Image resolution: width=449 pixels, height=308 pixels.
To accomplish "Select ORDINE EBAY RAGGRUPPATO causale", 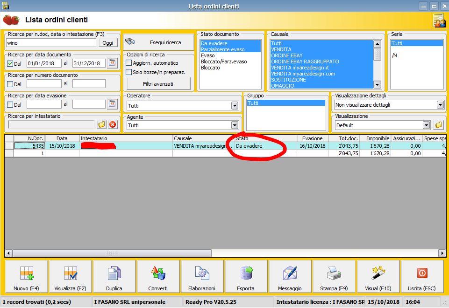I will pos(322,62).
